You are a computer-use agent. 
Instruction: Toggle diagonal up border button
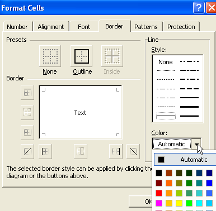(x=27, y=151)
